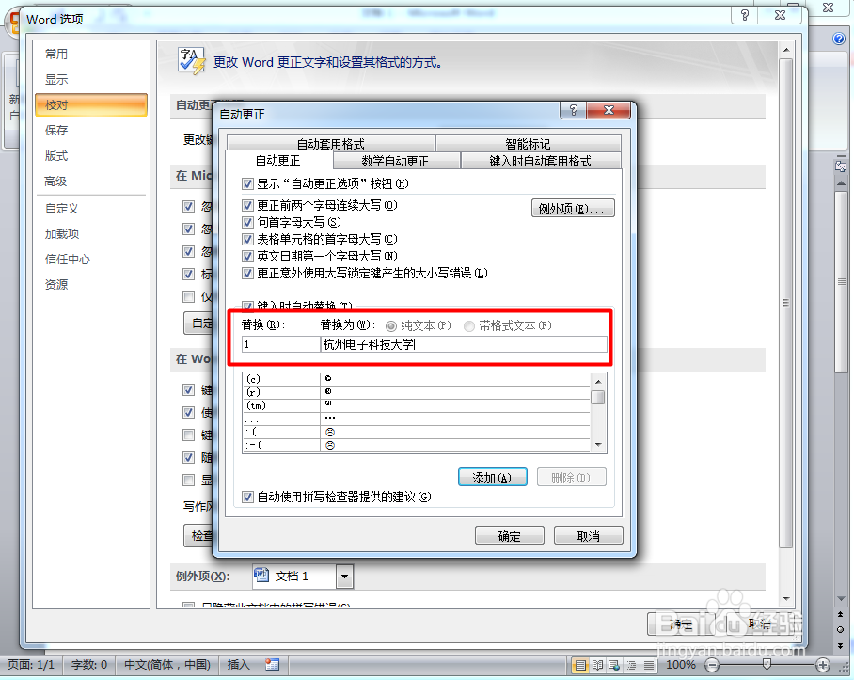Click the 例外项(E)... button
The width and height of the screenshot is (854, 680).
573,209
